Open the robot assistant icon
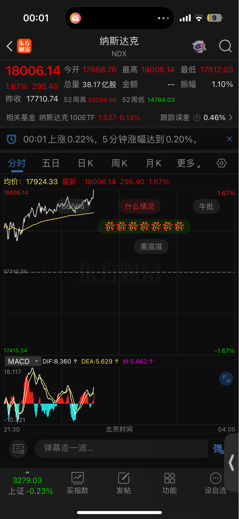This screenshot has height=519, width=239. point(199,46)
